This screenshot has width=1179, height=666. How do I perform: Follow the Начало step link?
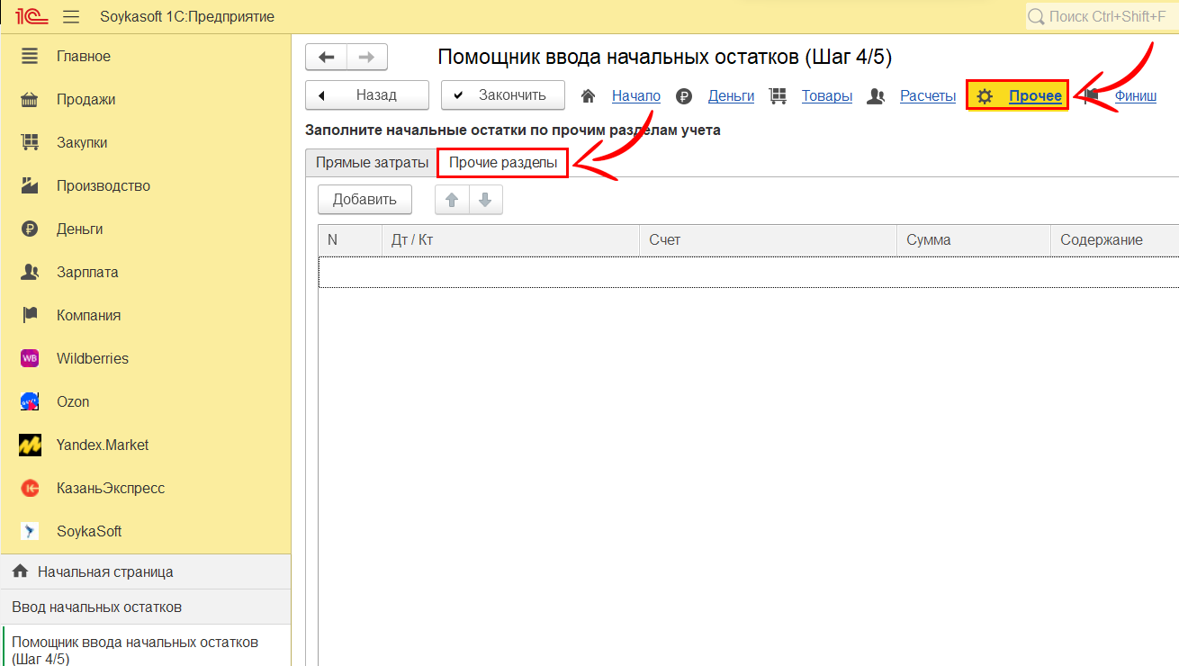tap(636, 96)
